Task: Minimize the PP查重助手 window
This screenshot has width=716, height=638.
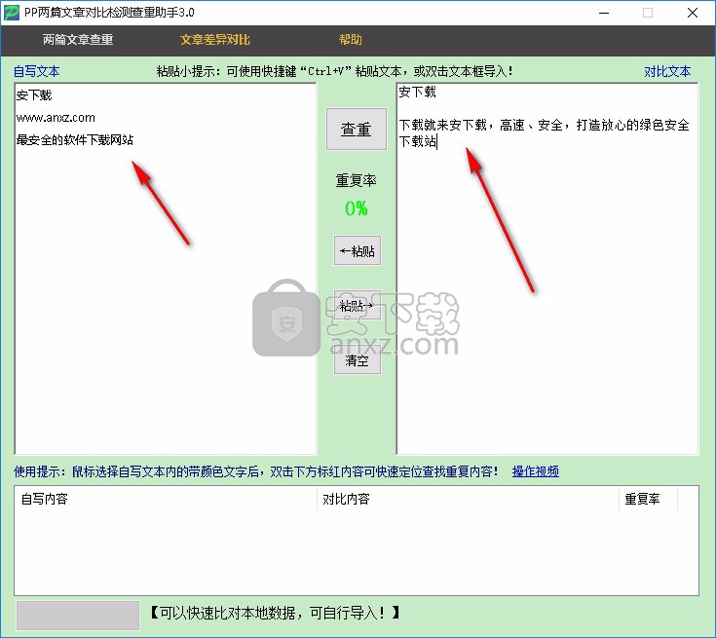Action: pyautogui.click(x=604, y=13)
